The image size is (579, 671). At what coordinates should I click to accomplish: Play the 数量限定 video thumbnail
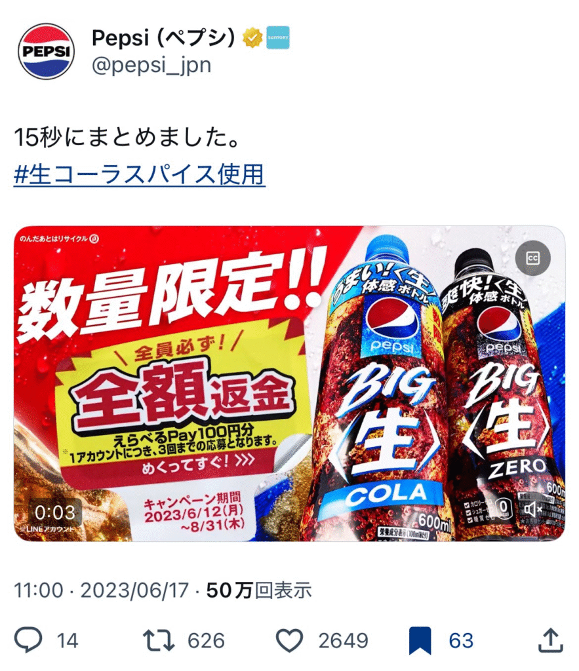[290, 384]
